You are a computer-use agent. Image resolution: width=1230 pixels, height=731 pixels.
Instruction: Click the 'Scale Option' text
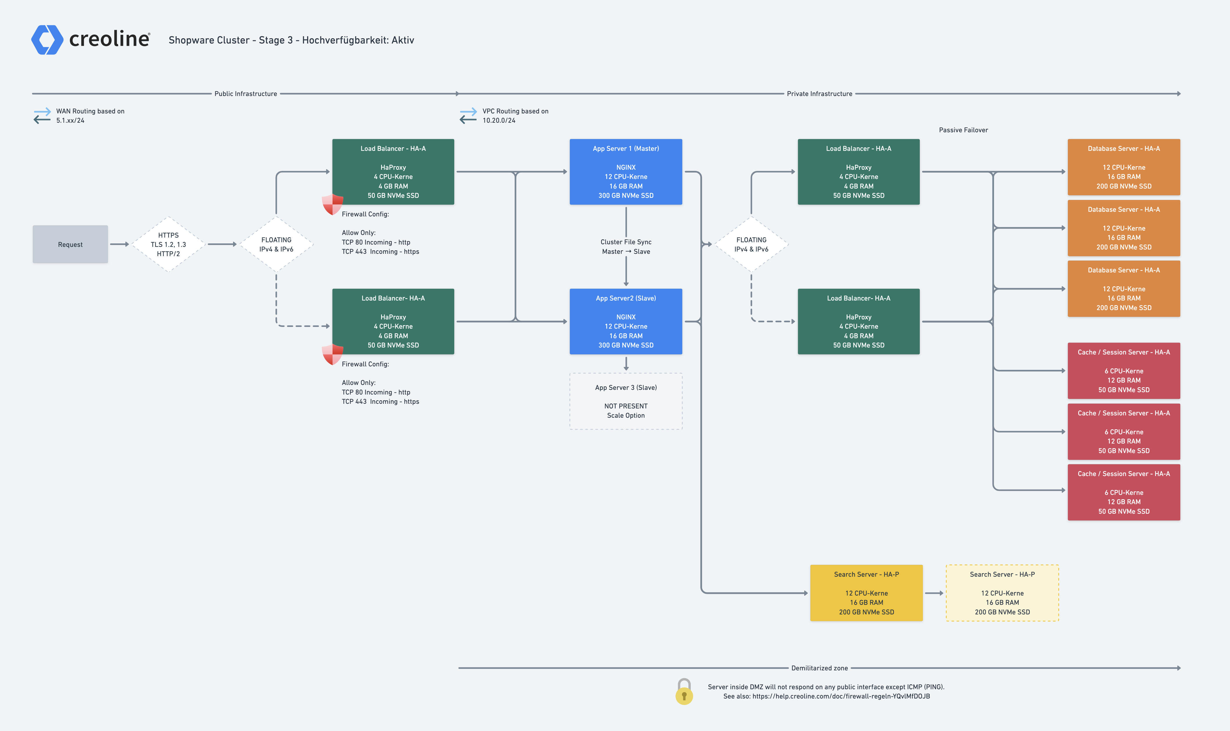point(626,416)
